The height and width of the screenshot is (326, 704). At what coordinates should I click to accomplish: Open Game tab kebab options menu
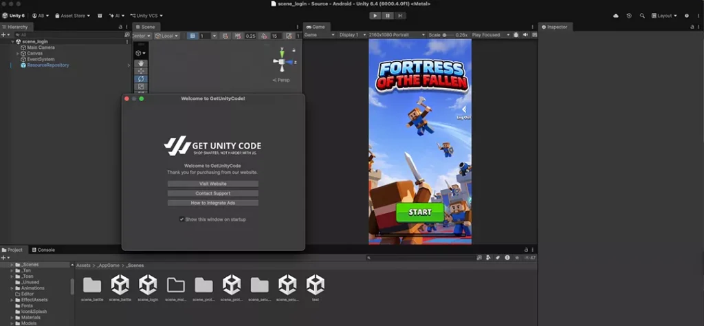(533, 27)
